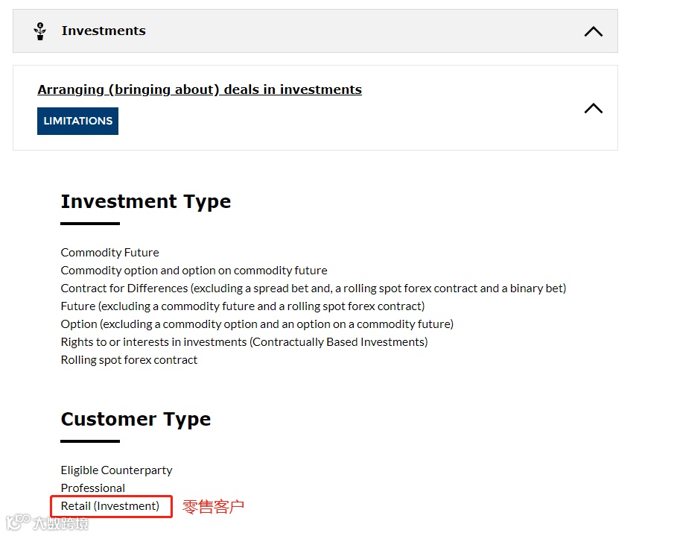Click the Contract for Differences line
The height and width of the screenshot is (536, 674).
tap(313, 289)
